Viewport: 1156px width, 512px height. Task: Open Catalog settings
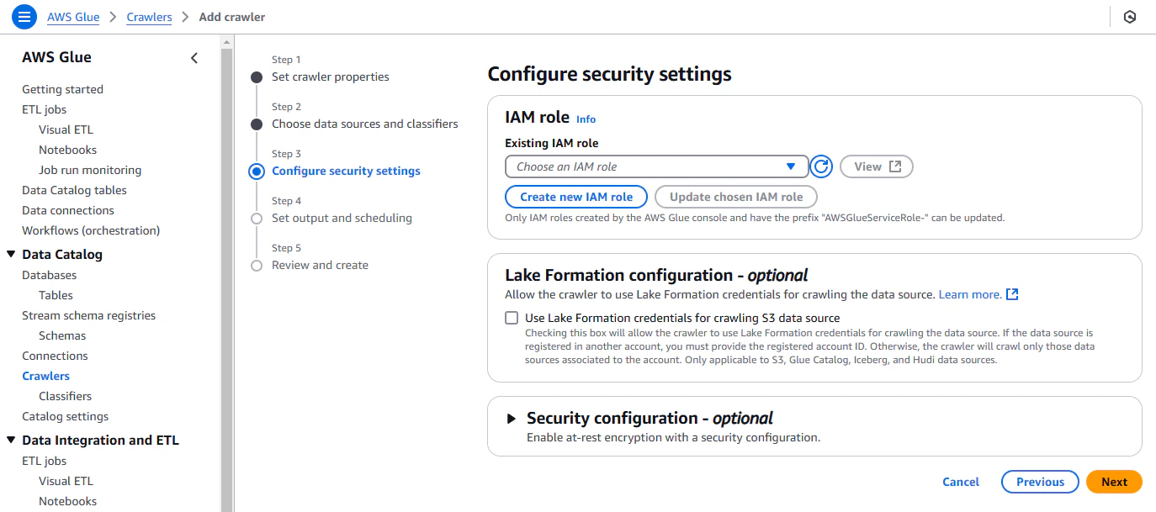pyautogui.click(x=65, y=416)
